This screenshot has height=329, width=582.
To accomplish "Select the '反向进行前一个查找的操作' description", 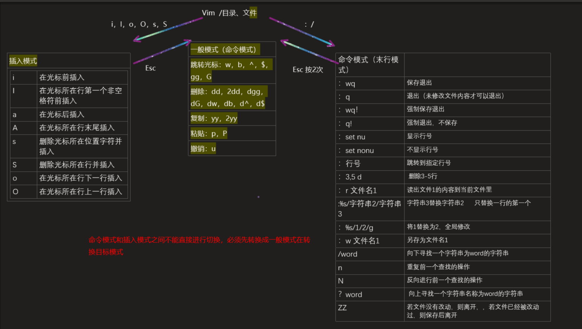I will coord(444,280).
